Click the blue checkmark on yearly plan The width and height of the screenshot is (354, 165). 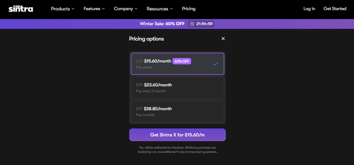(216, 64)
